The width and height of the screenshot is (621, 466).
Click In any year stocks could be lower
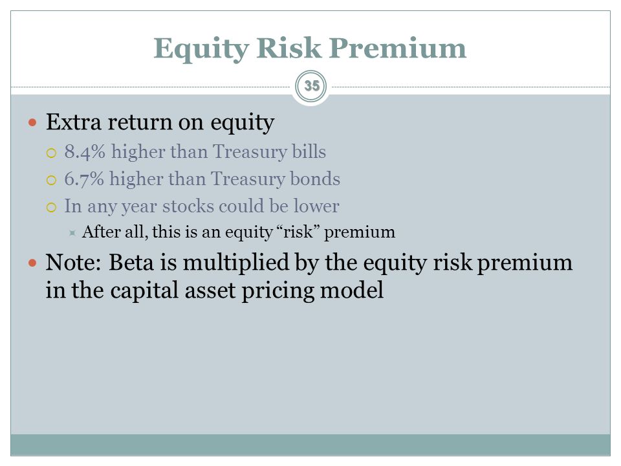202,206
